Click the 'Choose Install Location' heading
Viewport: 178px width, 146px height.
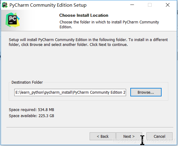(x=84, y=15)
